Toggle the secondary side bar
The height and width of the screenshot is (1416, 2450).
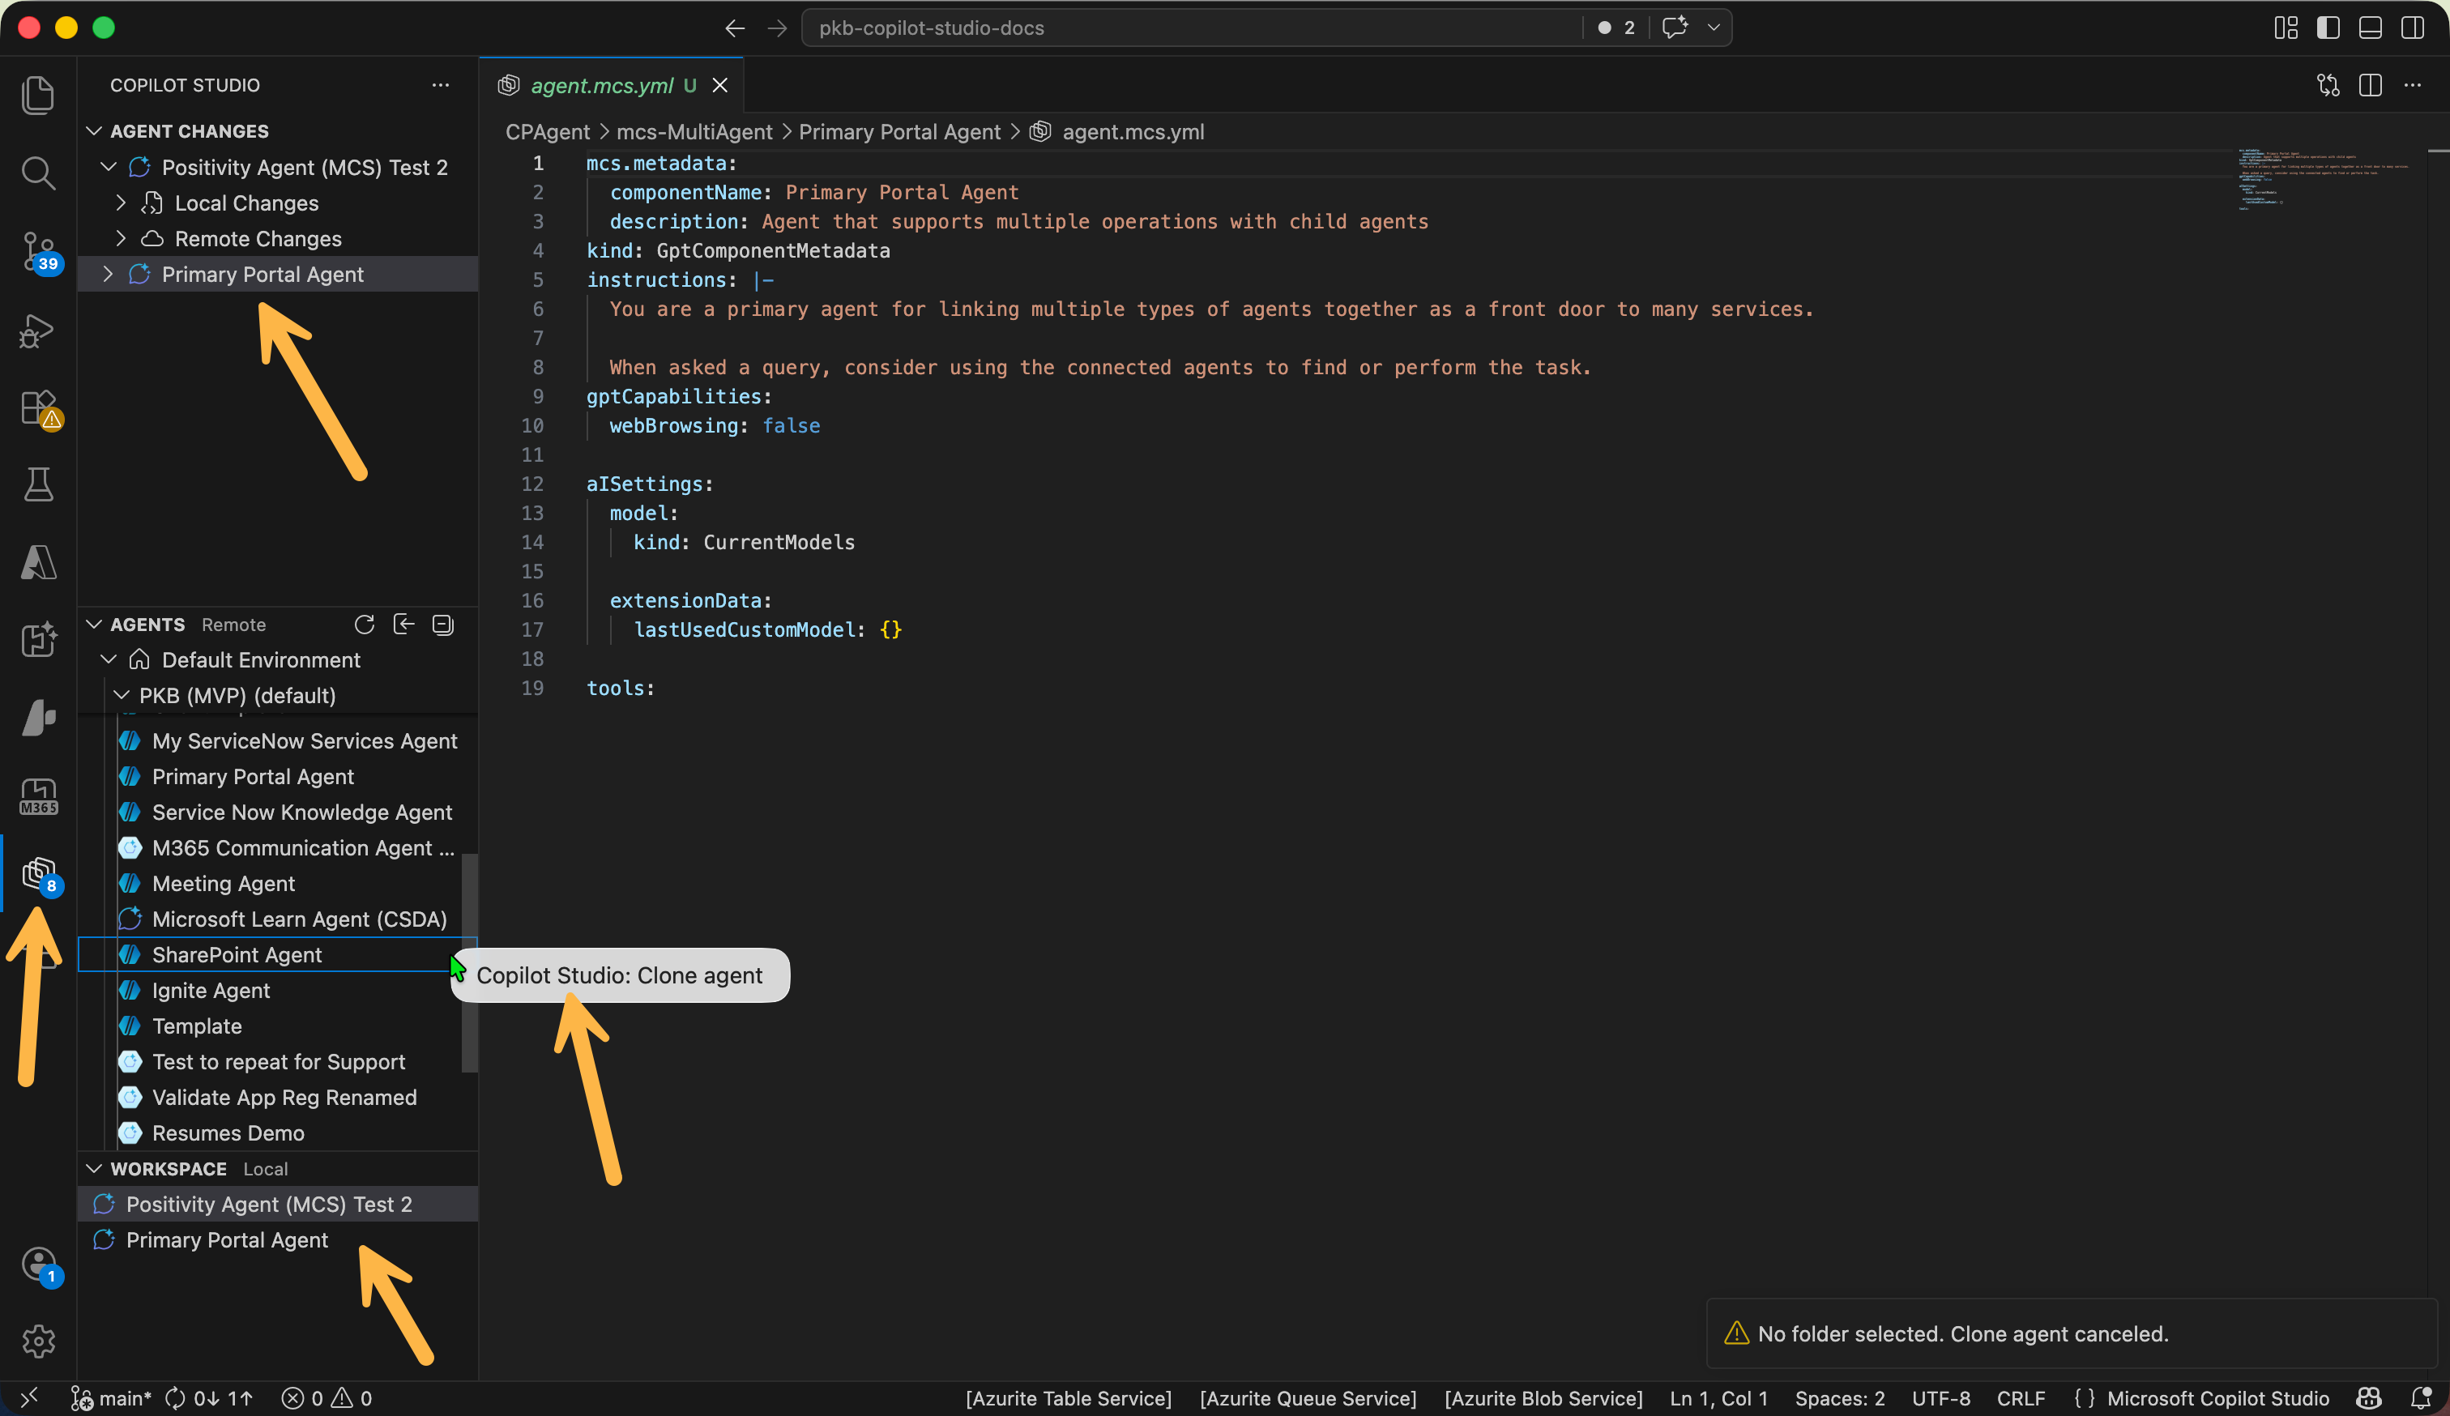pos(2413,28)
